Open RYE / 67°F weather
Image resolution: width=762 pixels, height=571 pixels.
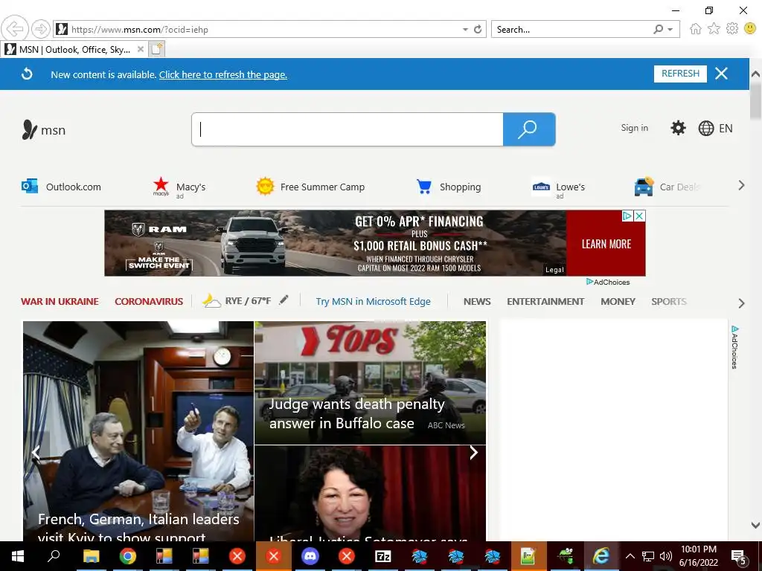[x=237, y=301]
